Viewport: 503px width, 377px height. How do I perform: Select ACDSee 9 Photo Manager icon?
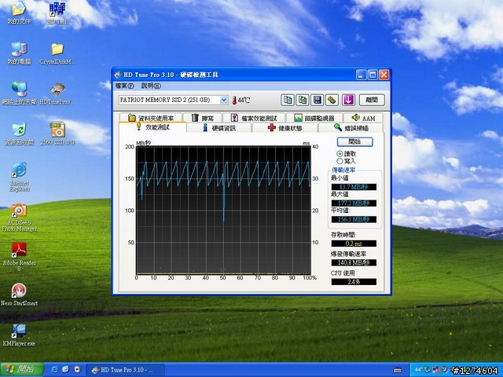[x=19, y=218]
